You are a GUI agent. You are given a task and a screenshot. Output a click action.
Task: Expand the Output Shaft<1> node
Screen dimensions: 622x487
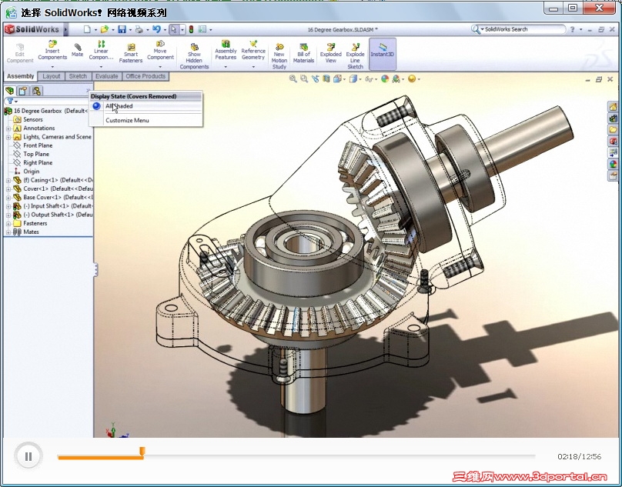[8, 215]
